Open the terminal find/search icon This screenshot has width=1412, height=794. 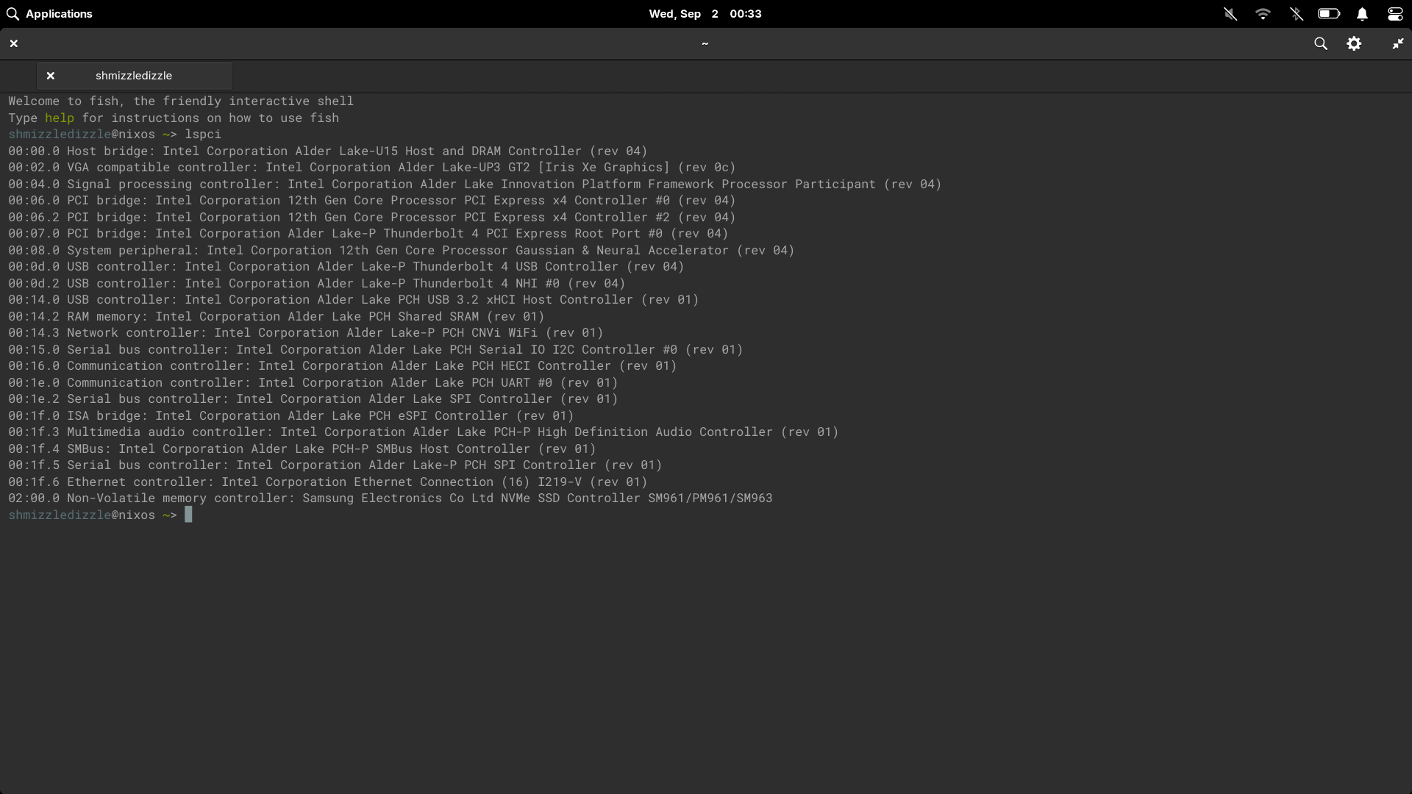click(1321, 44)
